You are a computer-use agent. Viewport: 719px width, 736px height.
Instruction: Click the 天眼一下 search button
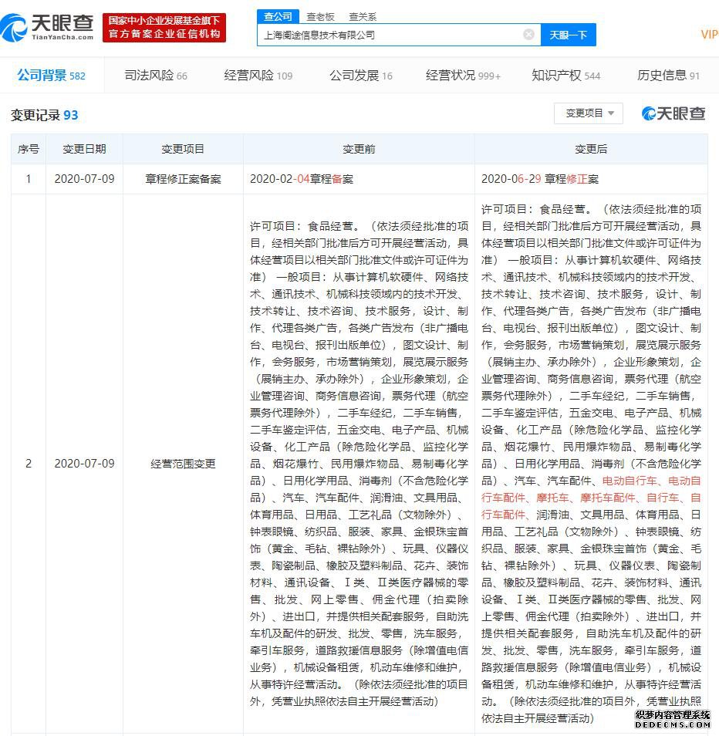click(569, 35)
